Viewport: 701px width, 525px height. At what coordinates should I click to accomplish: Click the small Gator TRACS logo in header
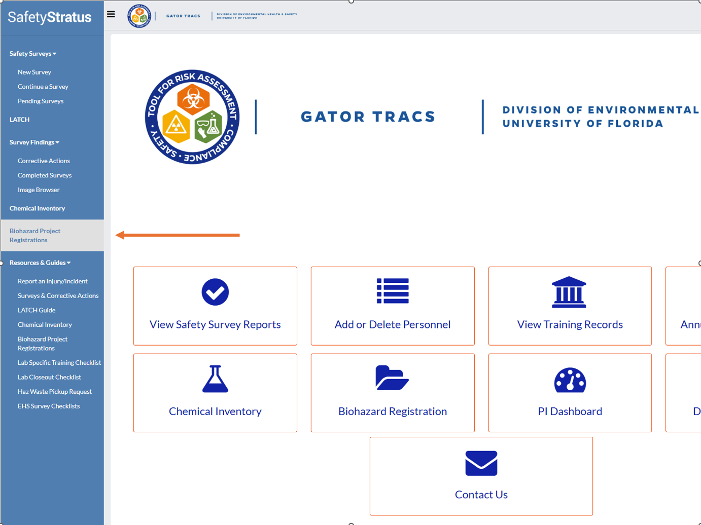(139, 16)
